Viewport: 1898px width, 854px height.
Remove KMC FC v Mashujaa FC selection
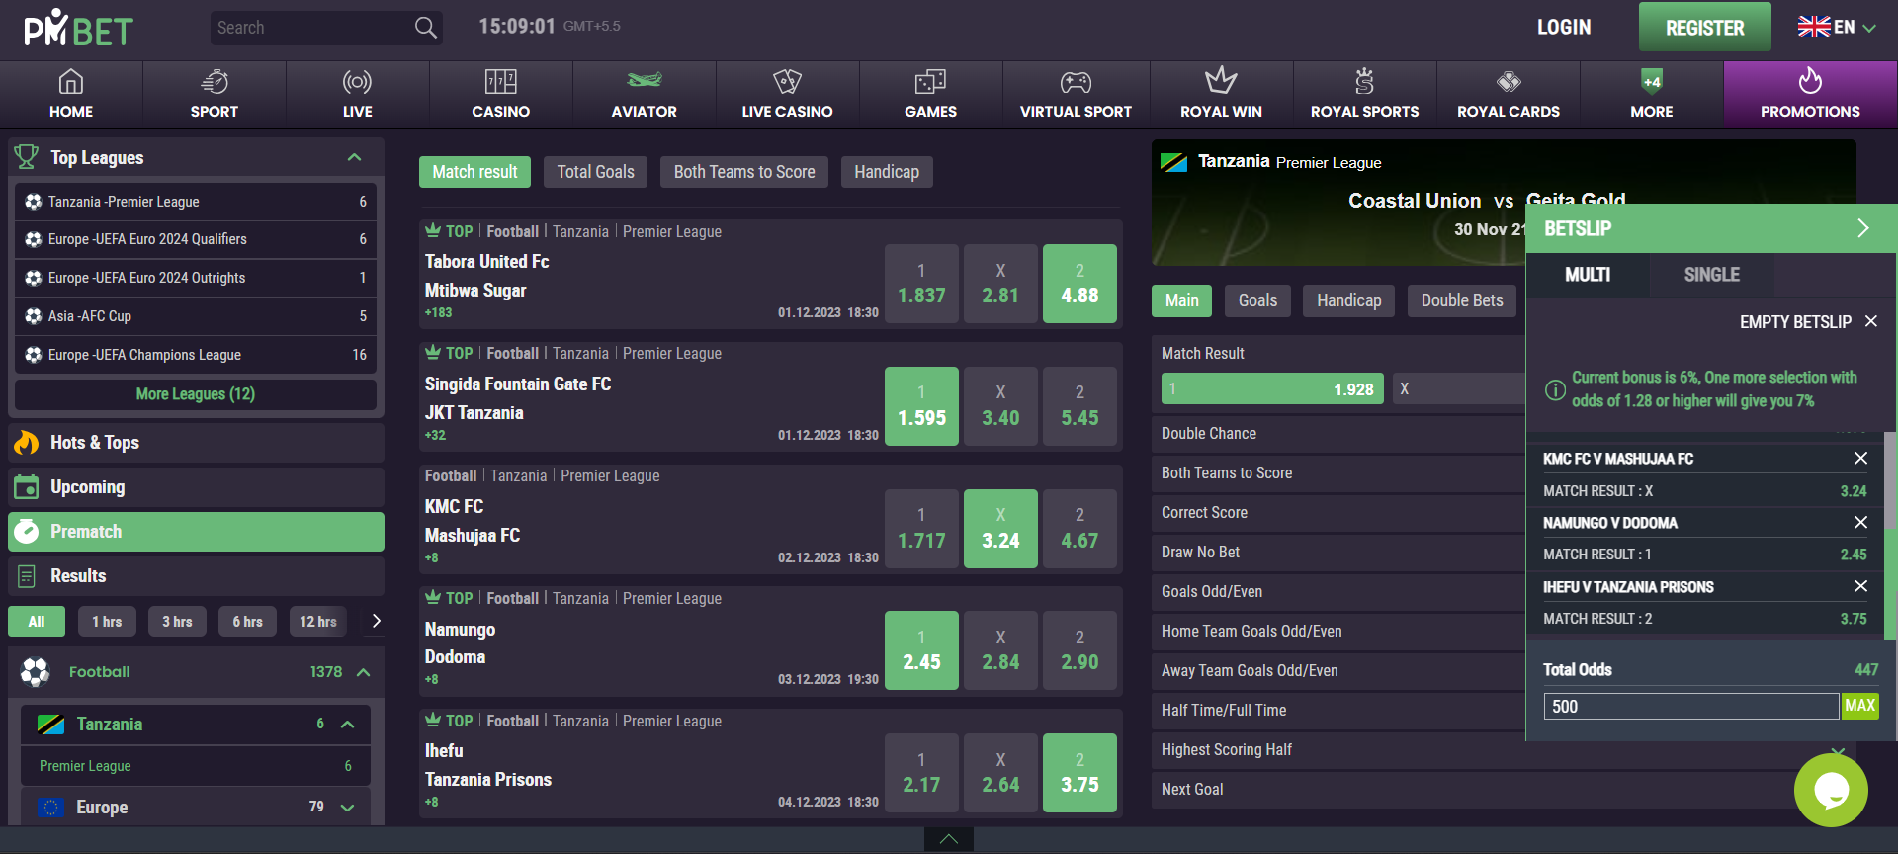[1860, 458]
